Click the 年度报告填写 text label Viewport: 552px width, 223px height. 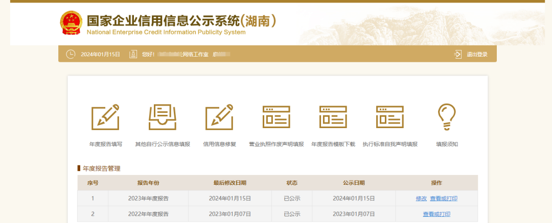pyautogui.click(x=105, y=144)
